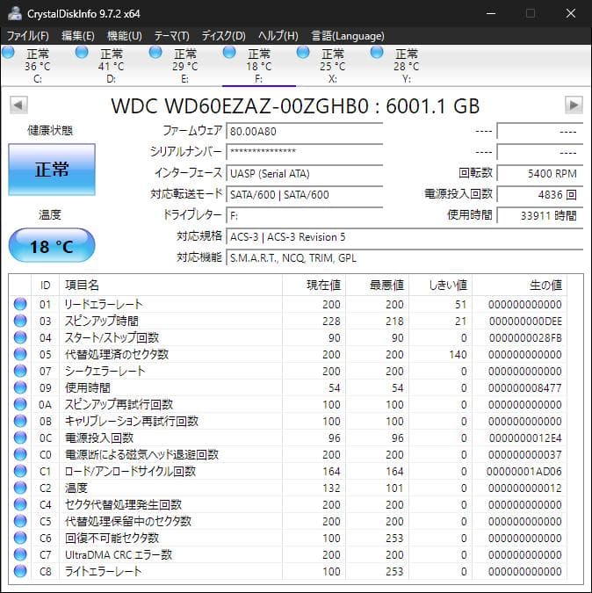The image size is (592, 593).
Task: Open the 編集(E) menu
Action: (x=78, y=36)
